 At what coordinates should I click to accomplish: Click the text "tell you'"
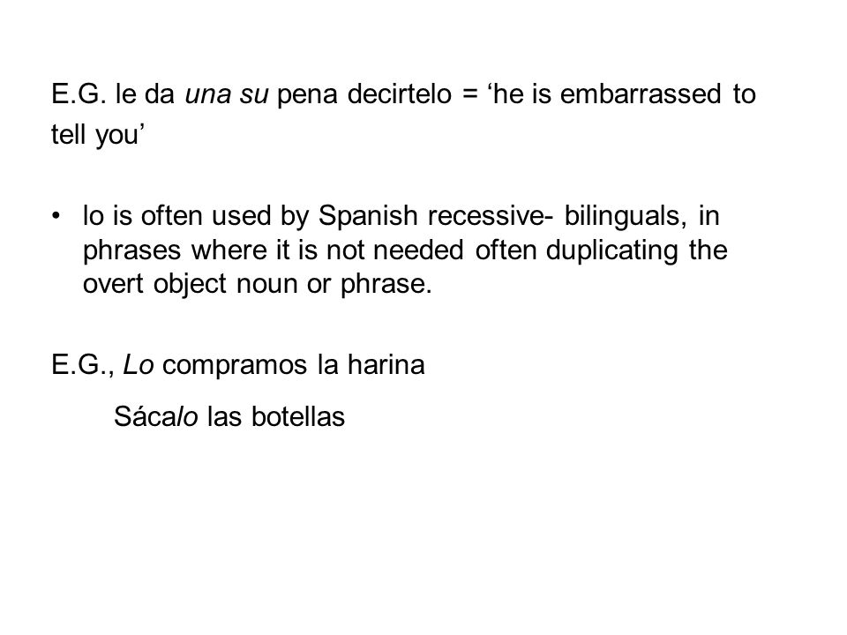pos(98,134)
